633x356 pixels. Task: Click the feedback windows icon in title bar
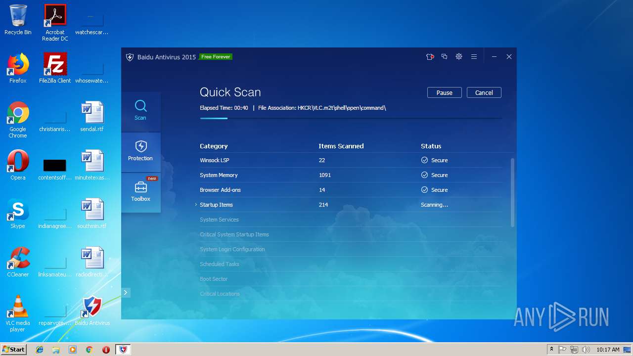point(444,57)
